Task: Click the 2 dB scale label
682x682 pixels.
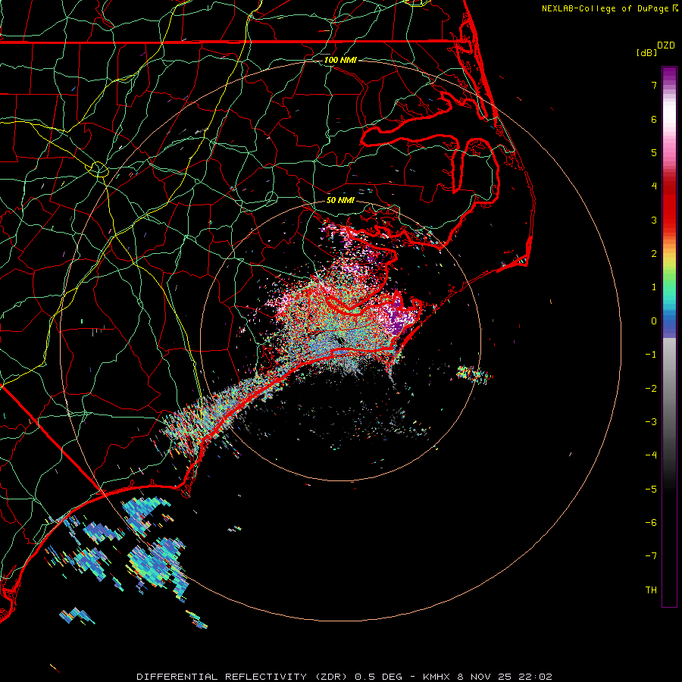Action: pos(654,254)
